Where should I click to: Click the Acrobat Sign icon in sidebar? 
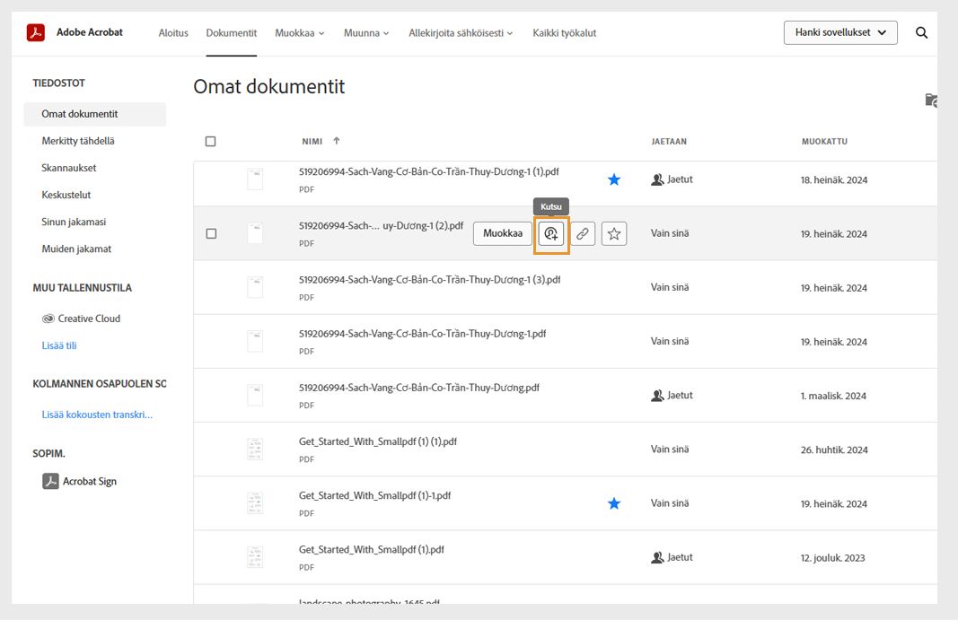(51, 482)
